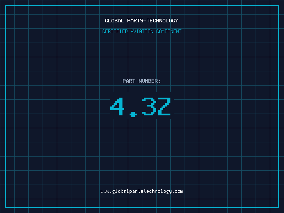
Task: Click the word GLOBAL in the header
Action: coord(114,21)
